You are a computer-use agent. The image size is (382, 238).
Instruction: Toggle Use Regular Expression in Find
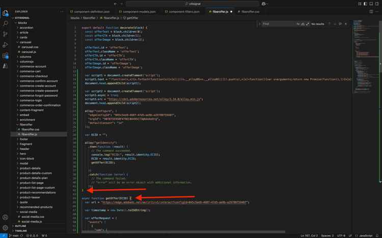[x=308, y=24]
